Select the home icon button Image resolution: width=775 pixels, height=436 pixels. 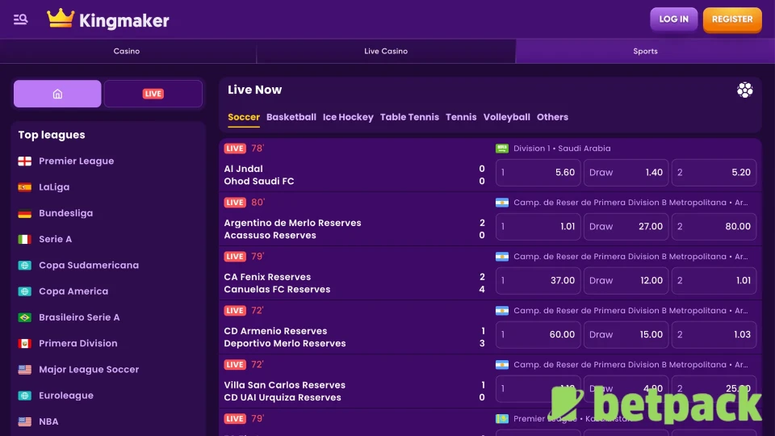coord(57,94)
